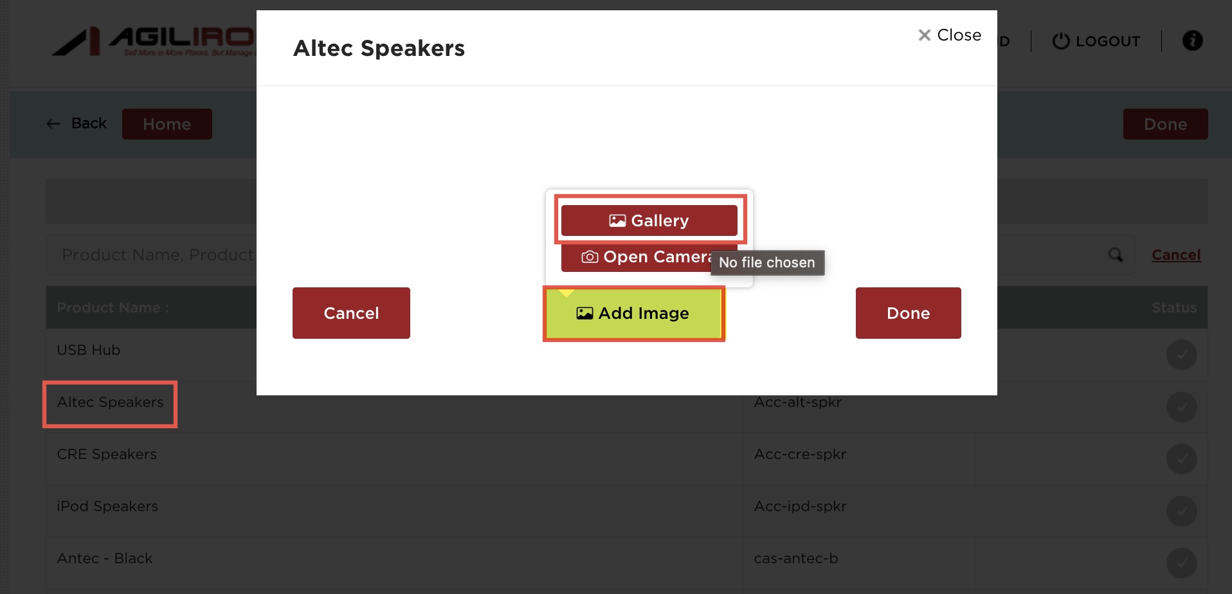Click the Agiliron logo
Screen dimensions: 1232x594
(x=154, y=41)
